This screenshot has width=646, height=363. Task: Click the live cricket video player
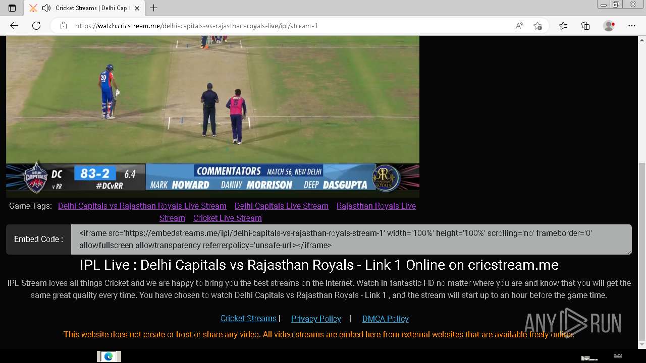(x=212, y=116)
